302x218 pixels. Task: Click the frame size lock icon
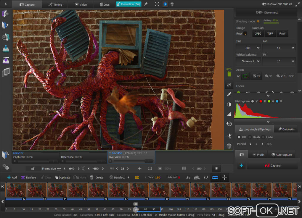(33, 169)
